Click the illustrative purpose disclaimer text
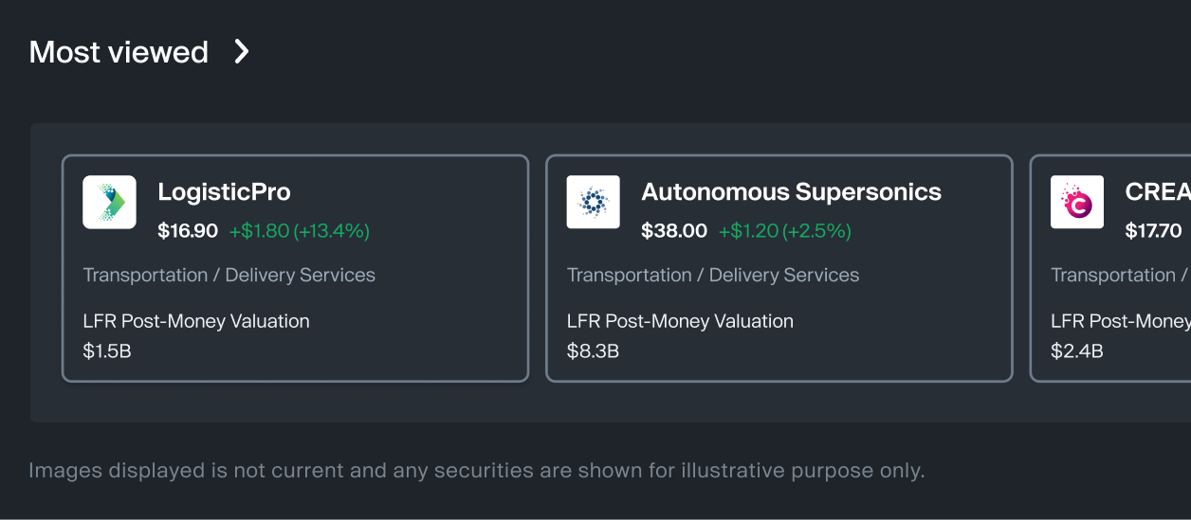Screen dimensions: 1191x520 (x=476, y=471)
